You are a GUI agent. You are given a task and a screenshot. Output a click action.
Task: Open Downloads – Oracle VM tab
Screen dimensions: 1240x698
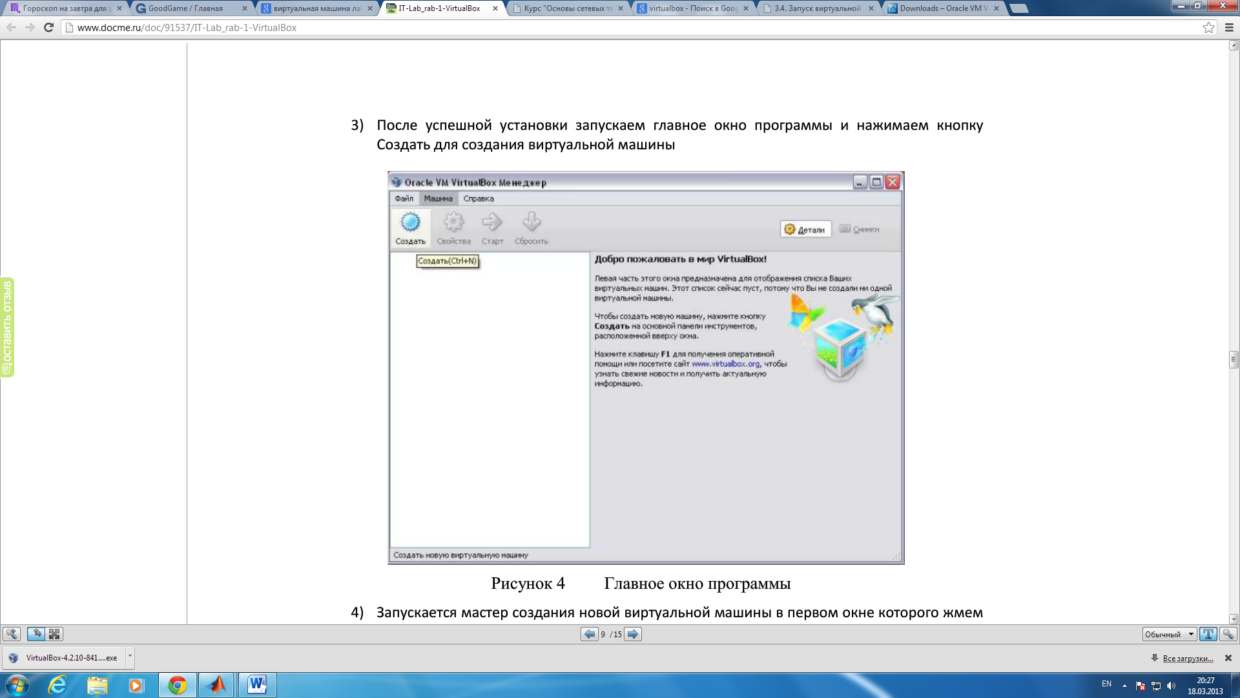pyautogui.click(x=943, y=8)
